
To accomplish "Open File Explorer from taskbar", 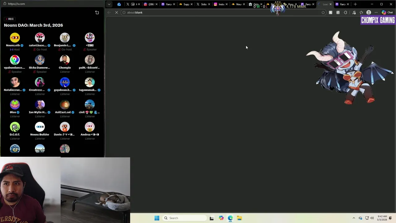I will [x=239, y=218].
